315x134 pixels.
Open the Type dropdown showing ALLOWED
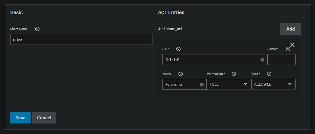click(x=273, y=84)
